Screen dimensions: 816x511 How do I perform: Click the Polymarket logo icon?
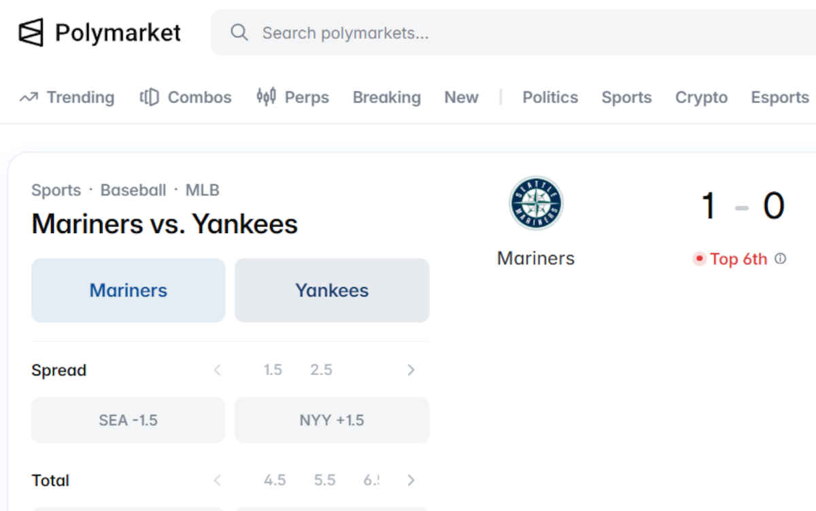point(31,32)
